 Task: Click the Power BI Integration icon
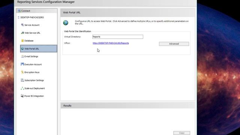point(22,96)
